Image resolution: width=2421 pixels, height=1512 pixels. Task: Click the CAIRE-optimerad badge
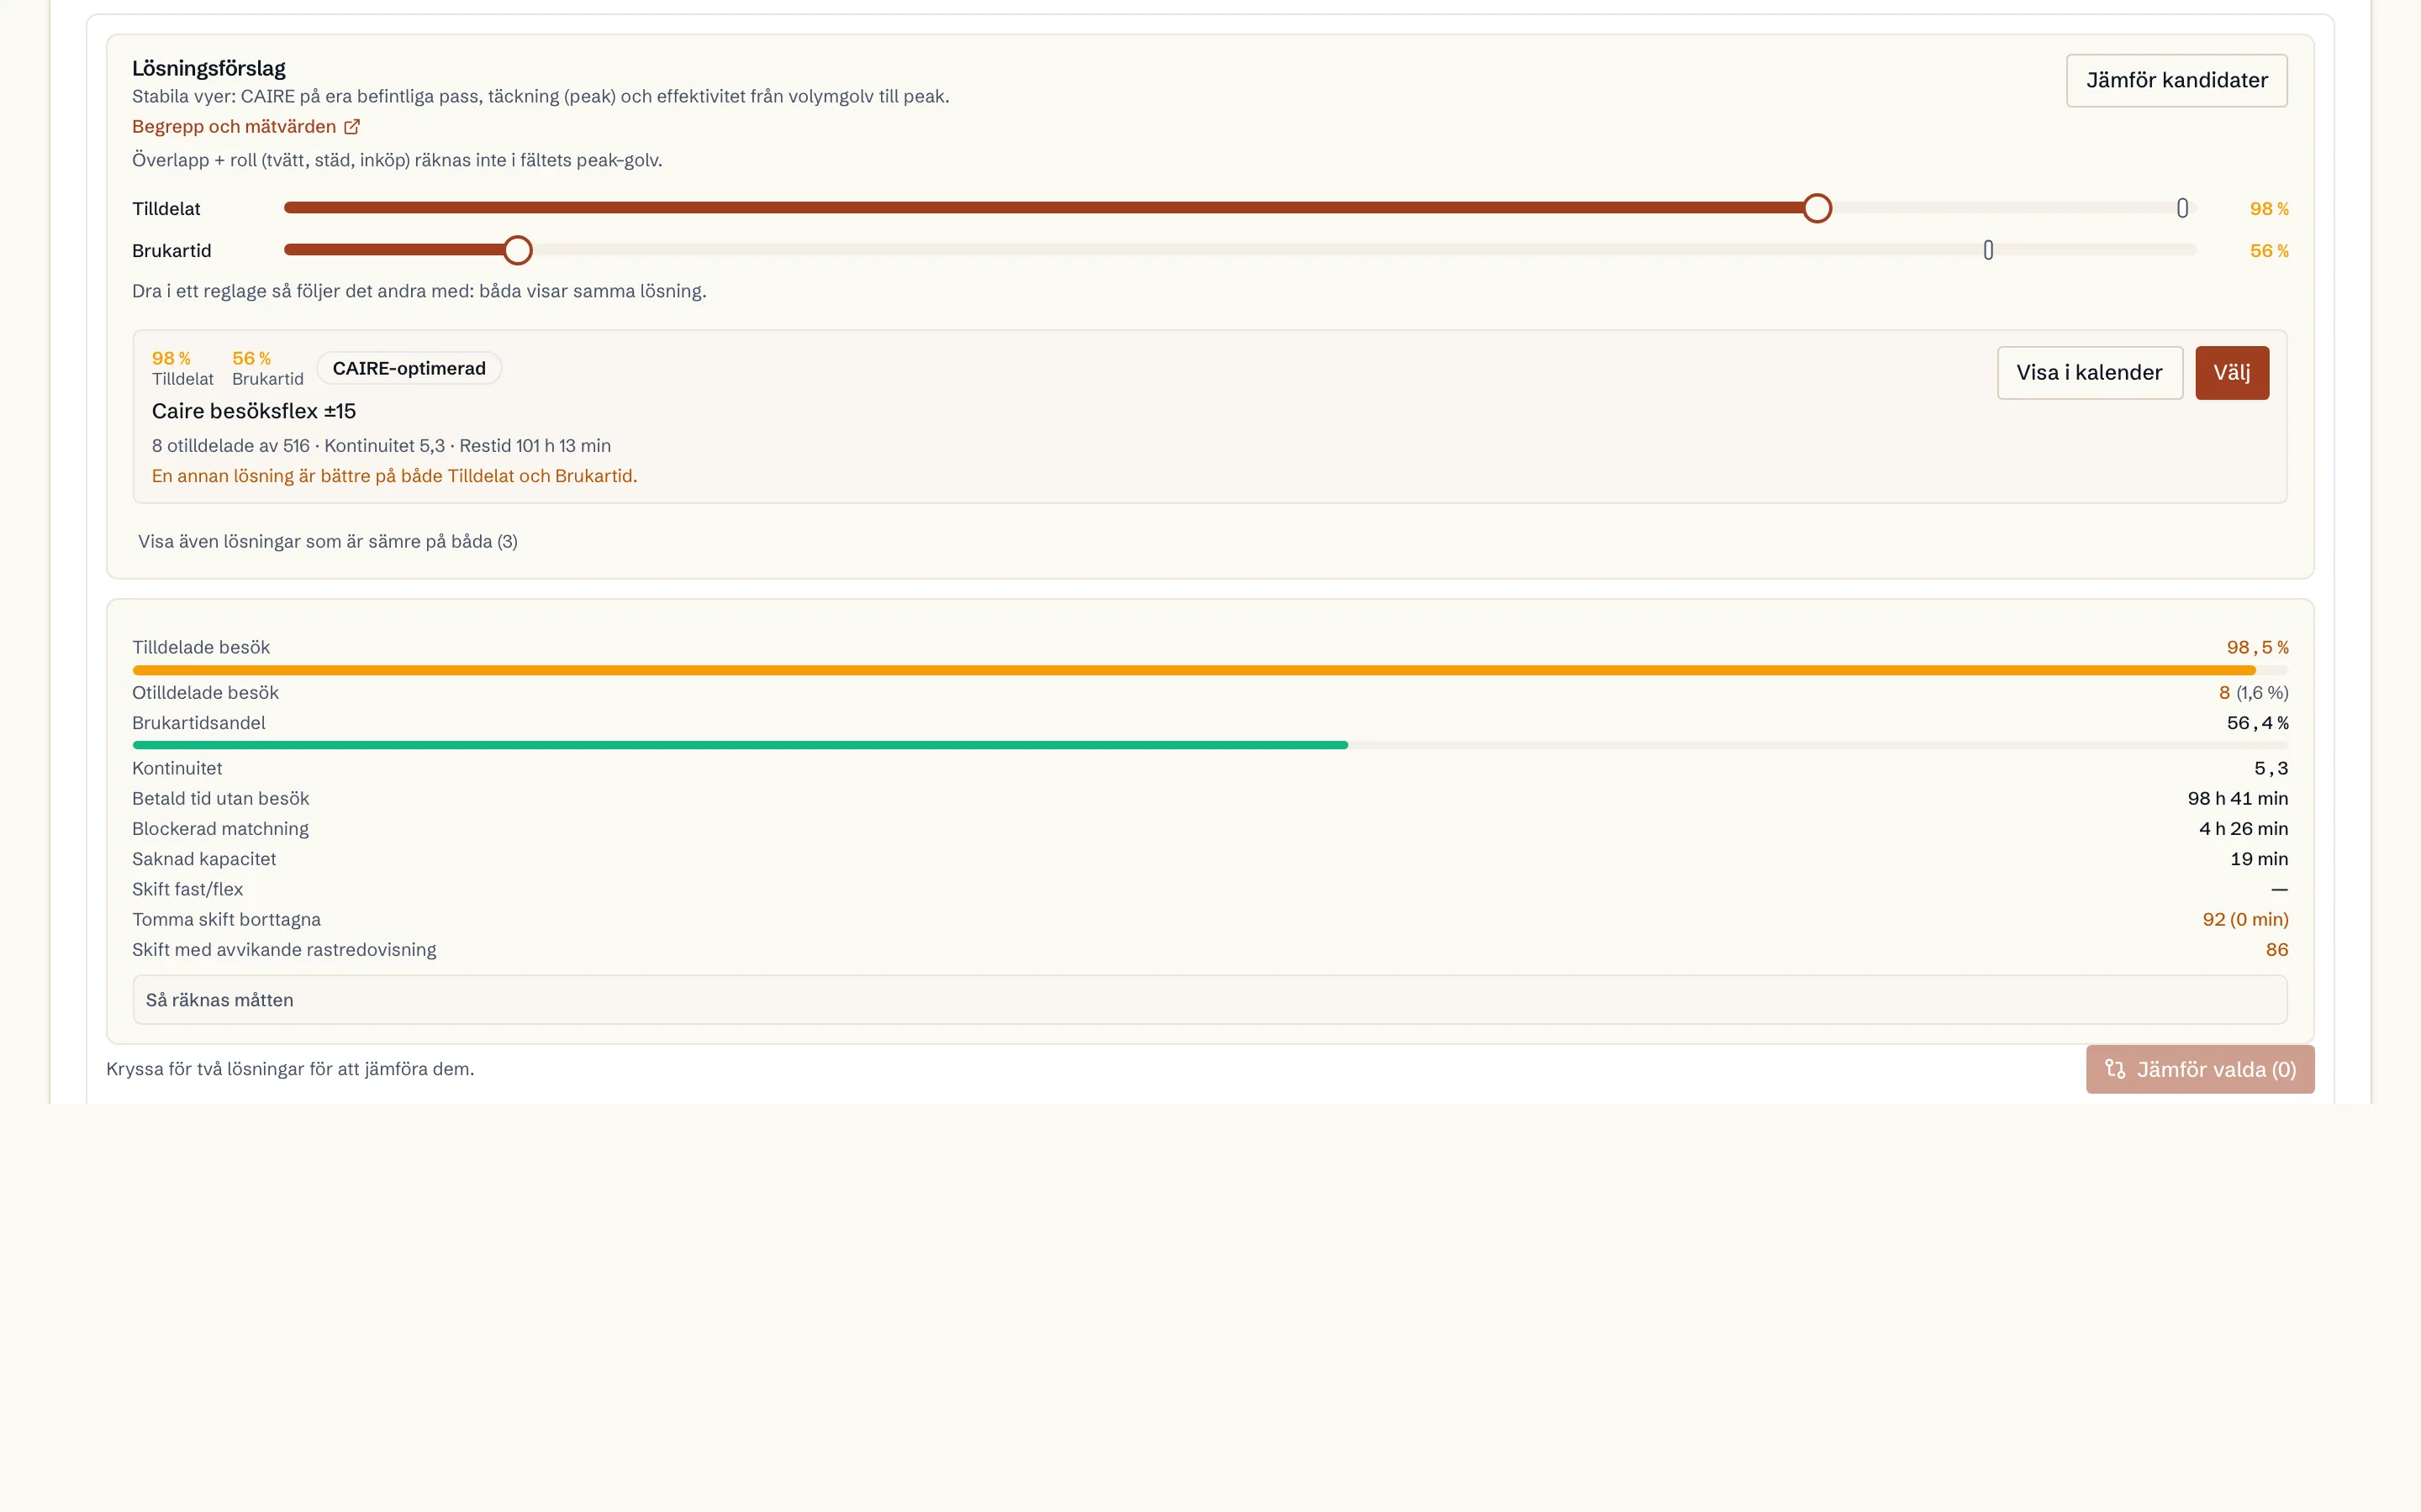409,368
